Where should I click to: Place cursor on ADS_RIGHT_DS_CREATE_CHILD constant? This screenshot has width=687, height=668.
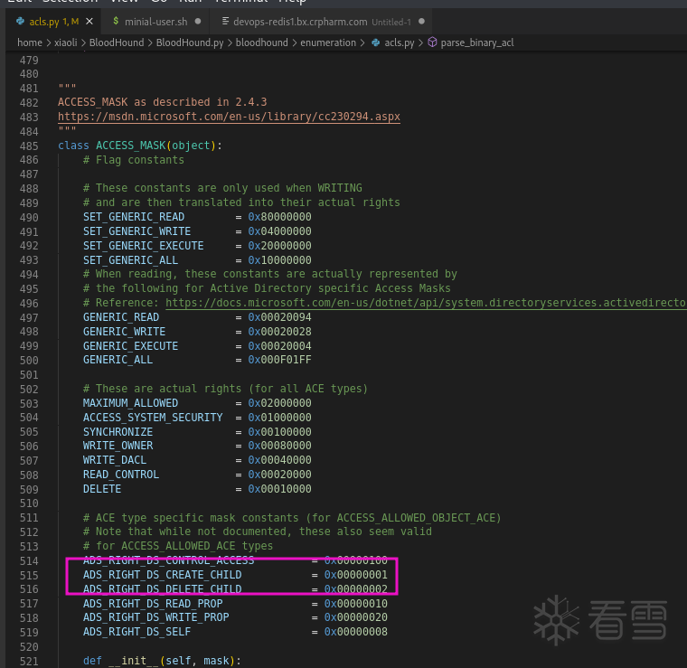tap(162, 575)
